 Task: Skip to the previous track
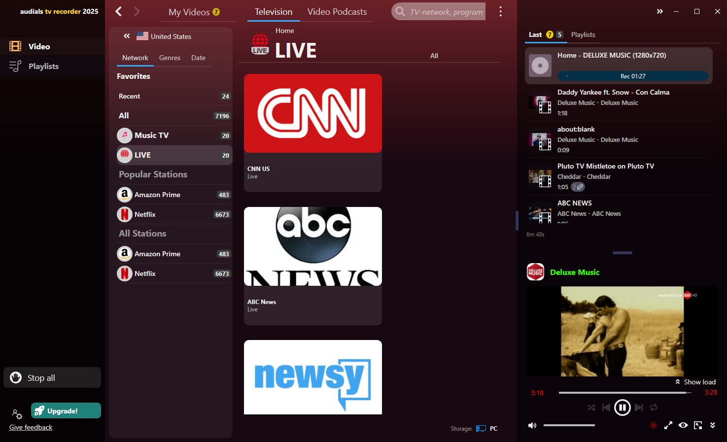(606, 408)
